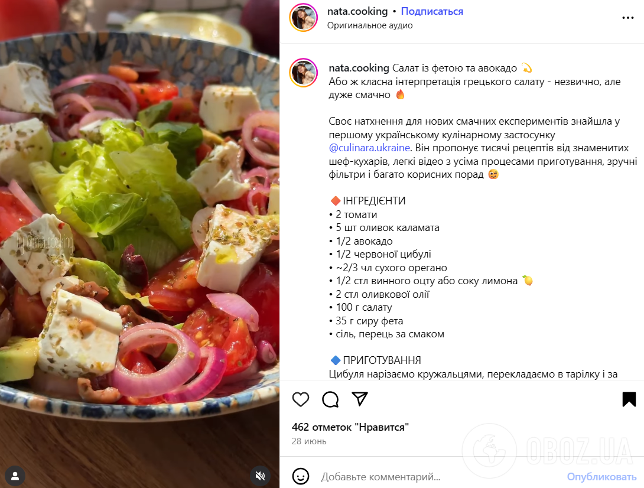Viewport: 644px width, 488px height.
Task: Show tagged people via person icon
Action: pyautogui.click(x=15, y=476)
